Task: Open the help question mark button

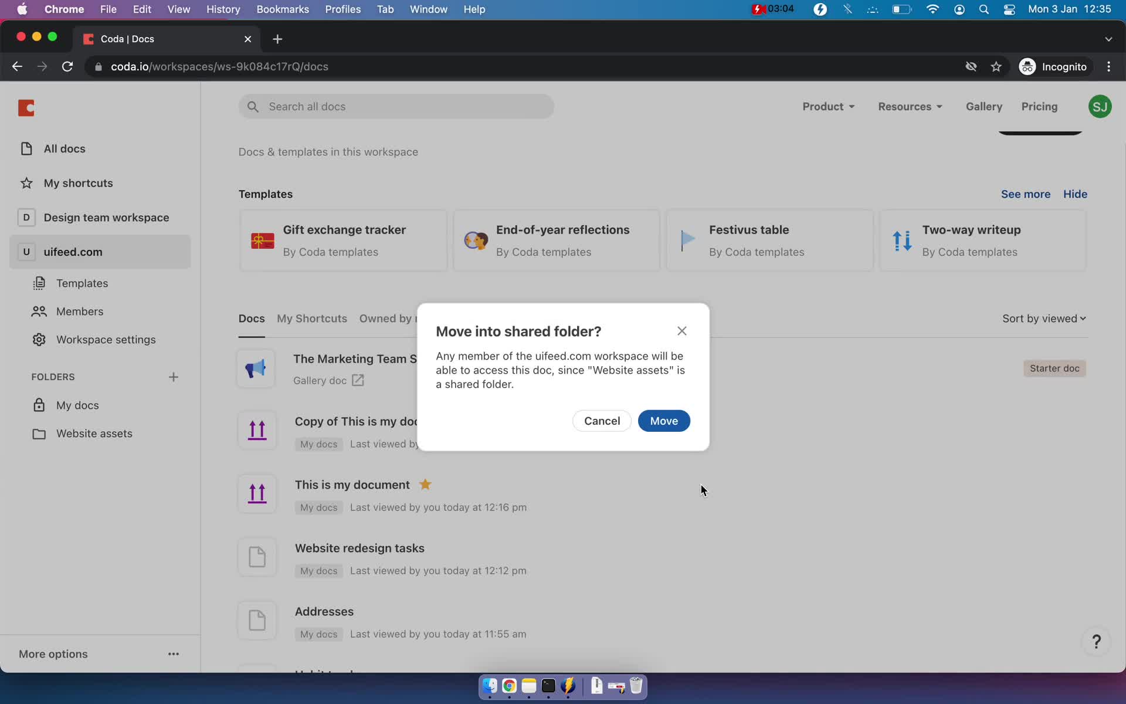Action: [x=1096, y=642]
